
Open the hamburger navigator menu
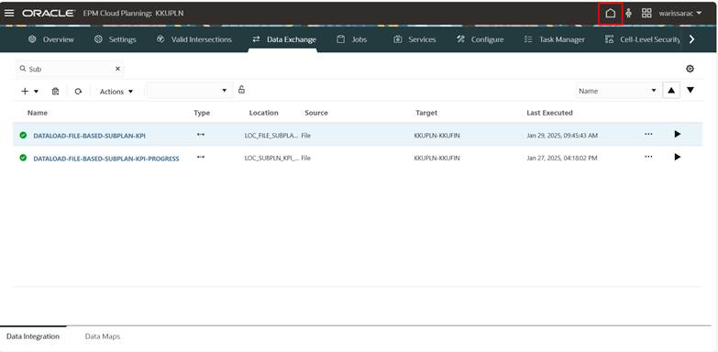9,13
